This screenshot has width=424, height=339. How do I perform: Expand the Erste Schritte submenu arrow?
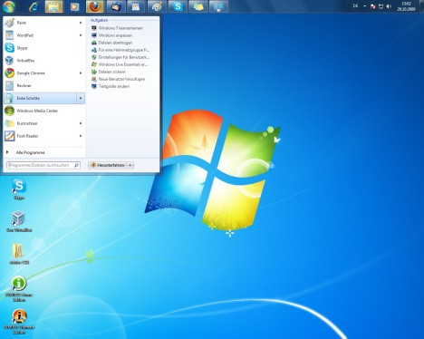pos(81,98)
